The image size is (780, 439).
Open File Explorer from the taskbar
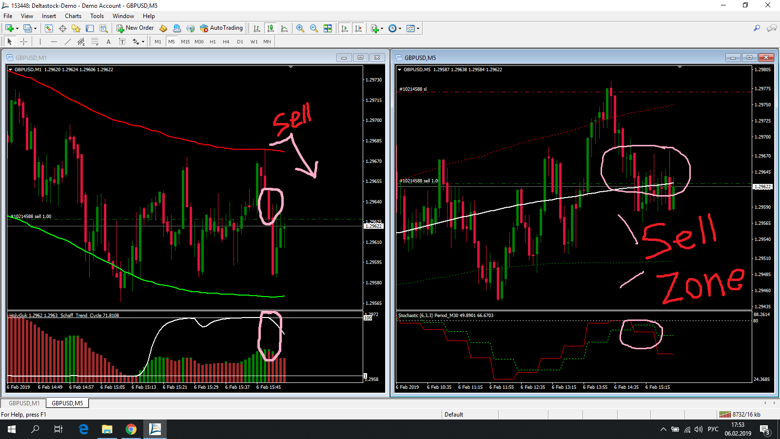[107, 429]
